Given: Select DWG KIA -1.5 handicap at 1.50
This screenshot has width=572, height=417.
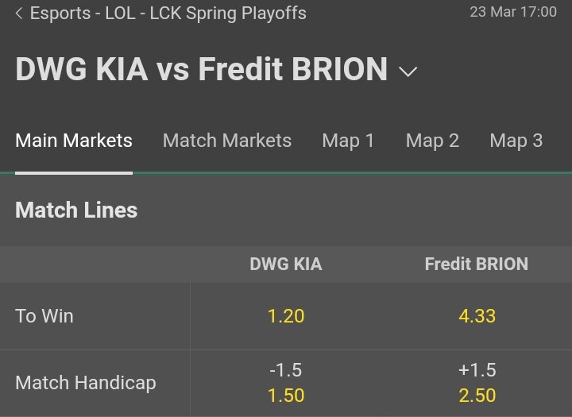Looking at the screenshot, I should [286, 383].
